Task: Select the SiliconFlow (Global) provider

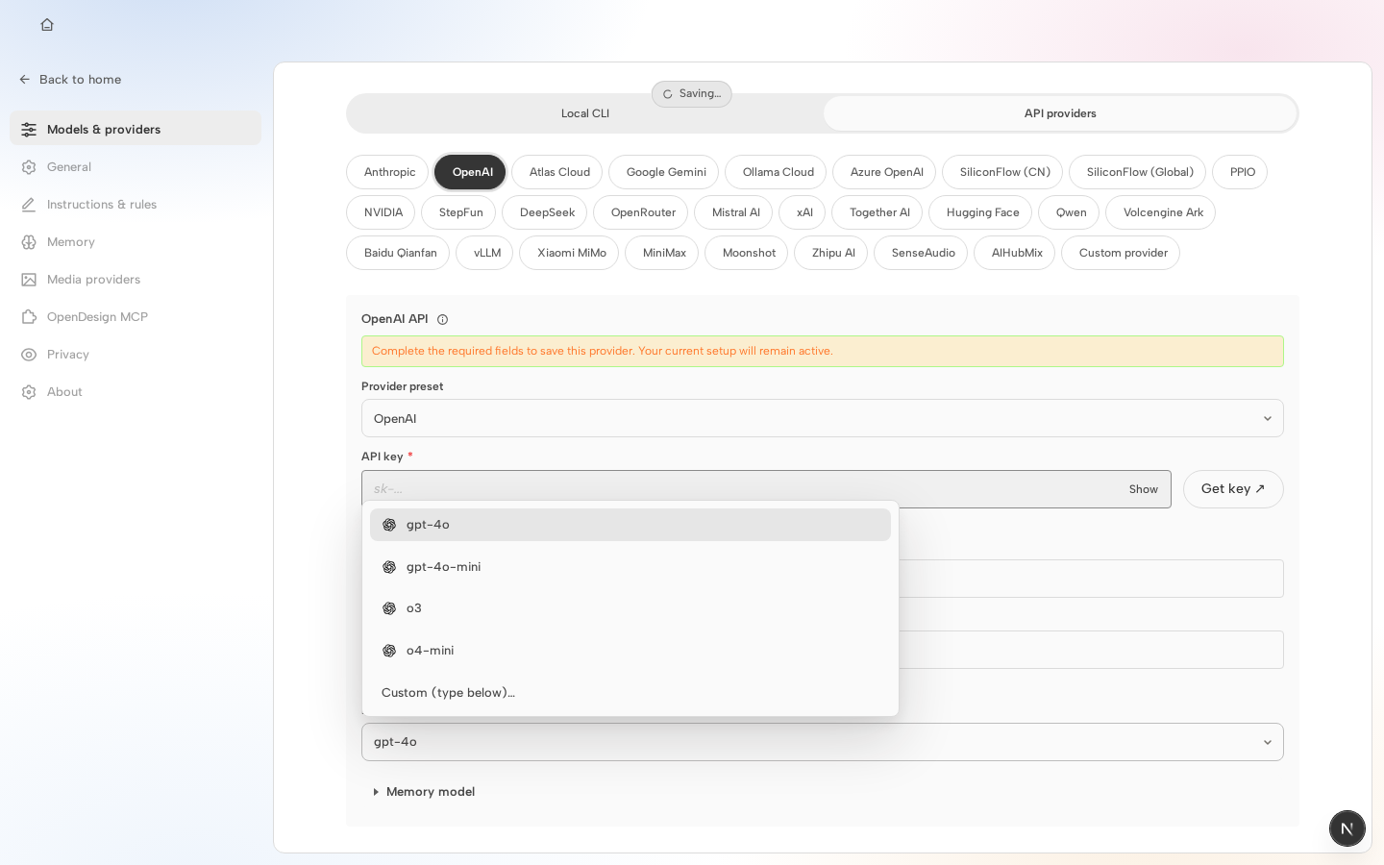Action: pos(1138,172)
